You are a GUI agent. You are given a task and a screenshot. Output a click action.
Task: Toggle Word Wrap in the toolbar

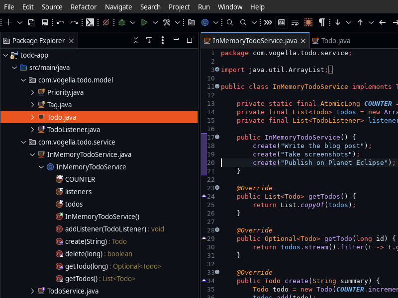(295, 22)
